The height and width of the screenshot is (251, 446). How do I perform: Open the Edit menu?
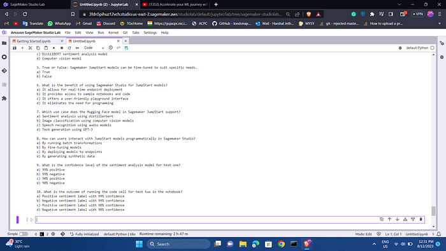(78, 32)
